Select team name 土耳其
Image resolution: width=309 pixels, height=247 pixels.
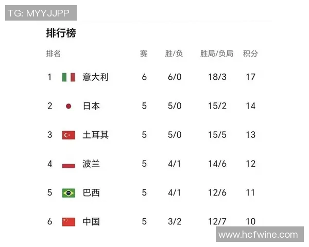(x=95, y=135)
